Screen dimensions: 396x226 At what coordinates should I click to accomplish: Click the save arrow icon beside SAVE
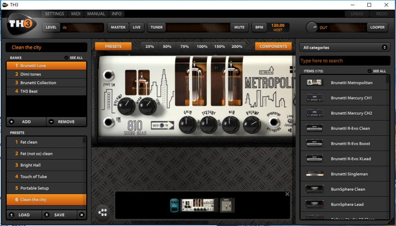coord(47,215)
